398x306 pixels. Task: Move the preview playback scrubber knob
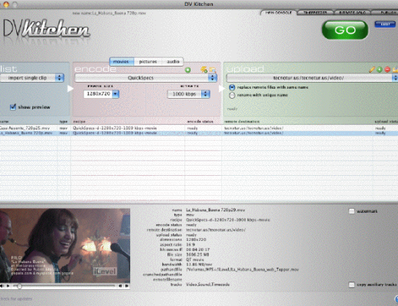[x=19, y=286]
